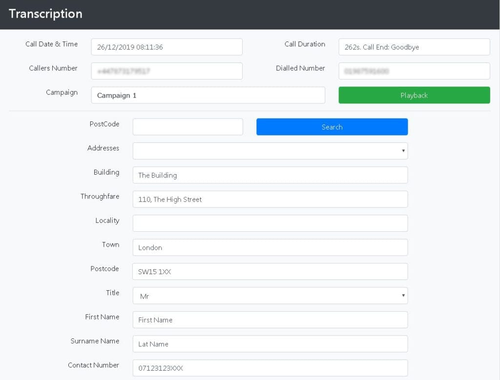Edit the Throughfare address field
Screen dimensions: 500x380
[x=270, y=199]
